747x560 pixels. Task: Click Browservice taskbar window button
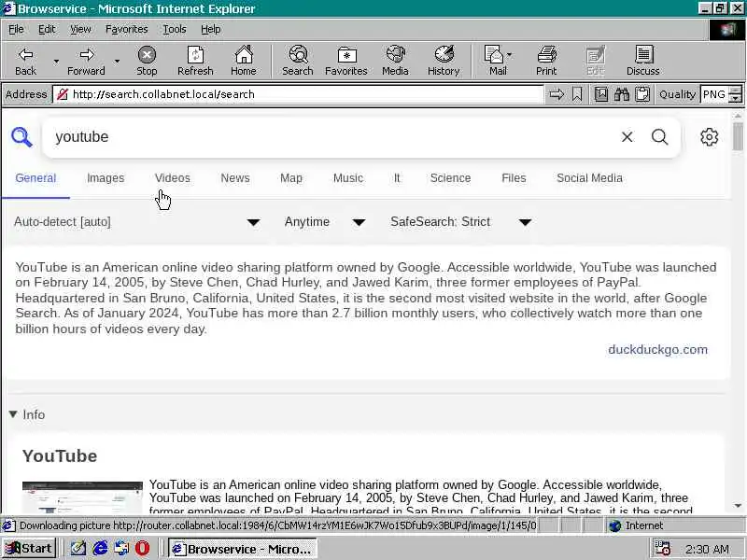(x=243, y=549)
